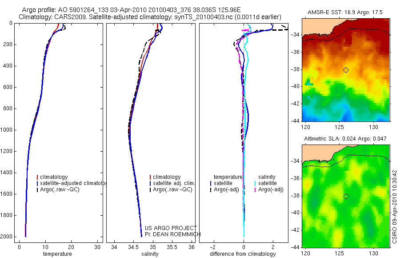Click the '35.5' tick on the salinity axis
400x258 pixels.
coord(172,247)
